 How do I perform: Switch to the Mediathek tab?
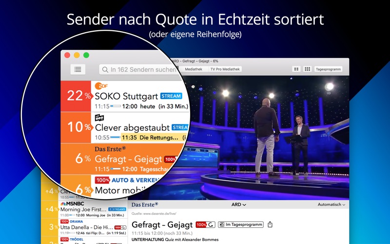pyautogui.click(x=194, y=69)
